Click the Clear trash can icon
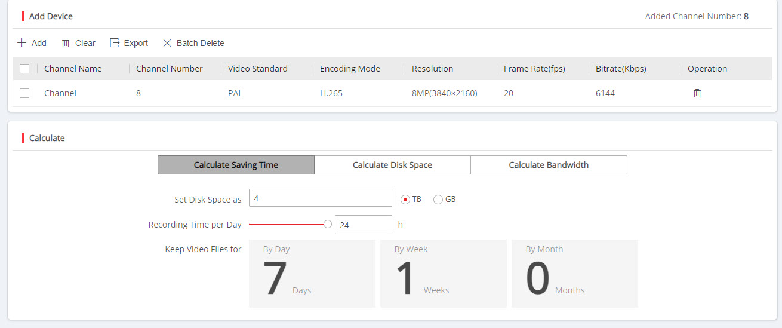 click(x=66, y=43)
